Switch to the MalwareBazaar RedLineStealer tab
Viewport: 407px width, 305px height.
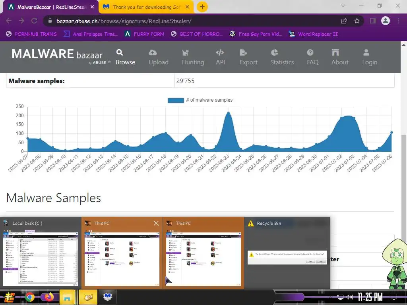(x=50, y=7)
